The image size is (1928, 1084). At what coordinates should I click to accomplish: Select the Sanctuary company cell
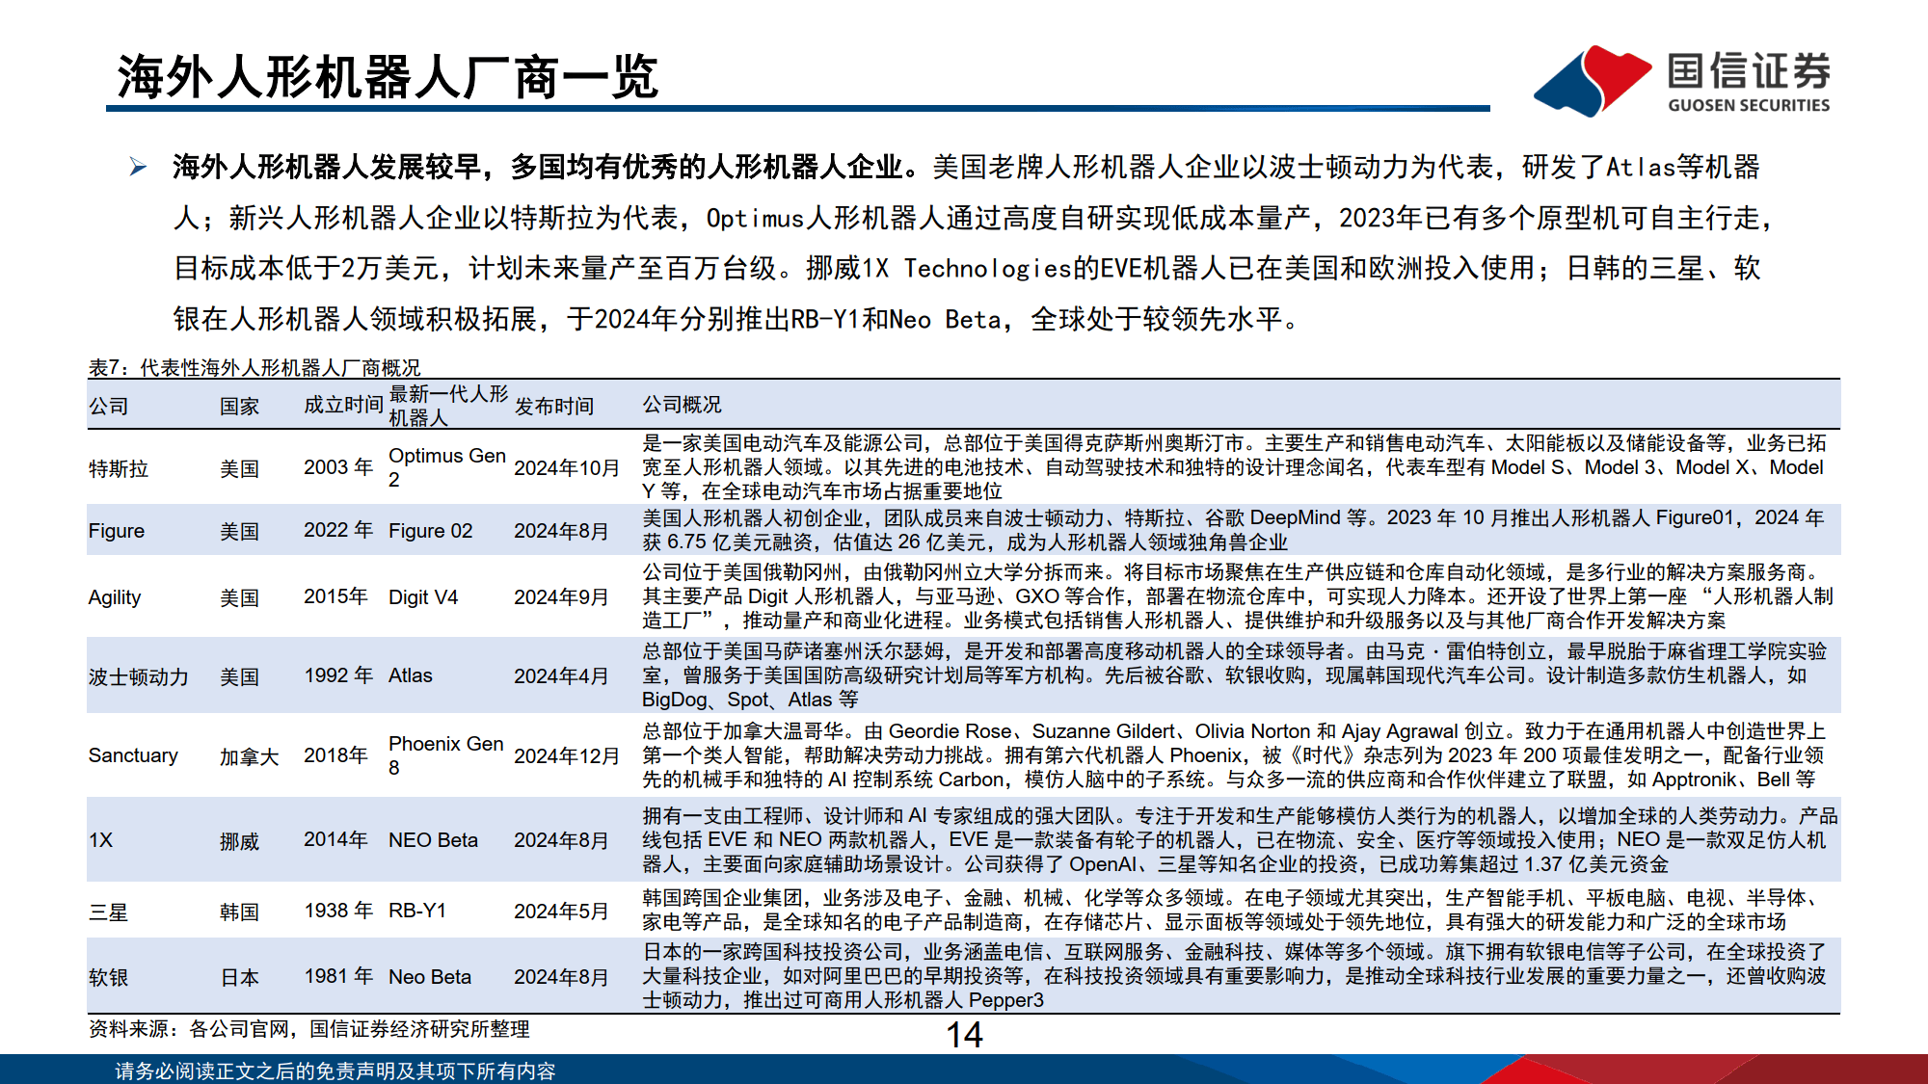pos(133,755)
